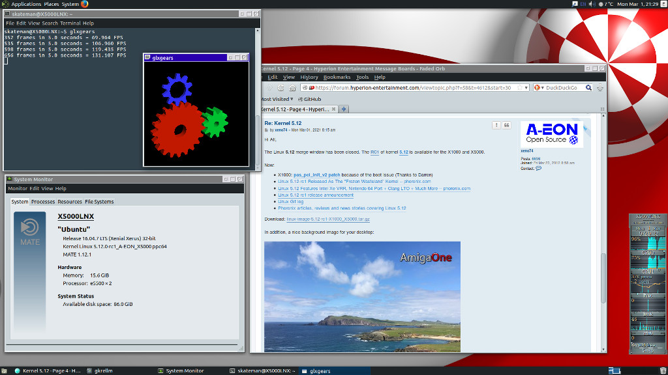Click the search magnifier icon in browser
This screenshot has width=668, height=375.
588,88
